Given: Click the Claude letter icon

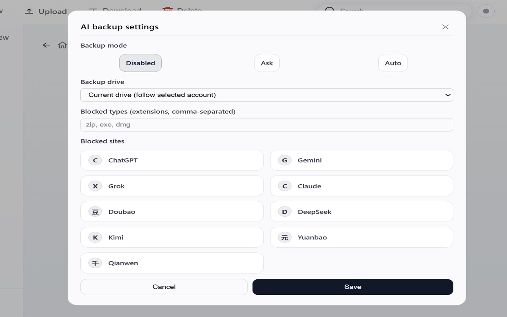Looking at the screenshot, I should point(284,186).
